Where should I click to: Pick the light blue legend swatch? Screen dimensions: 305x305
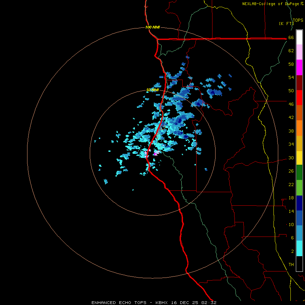299,233
